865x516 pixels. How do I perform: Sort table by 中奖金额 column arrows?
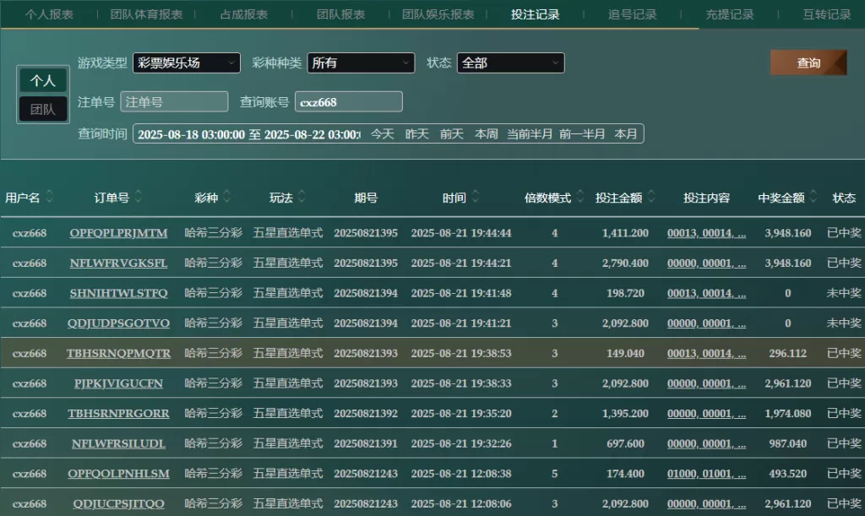click(x=813, y=196)
